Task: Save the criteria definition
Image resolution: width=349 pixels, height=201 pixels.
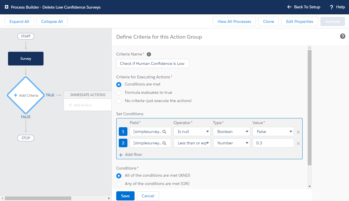Action: tap(125, 196)
